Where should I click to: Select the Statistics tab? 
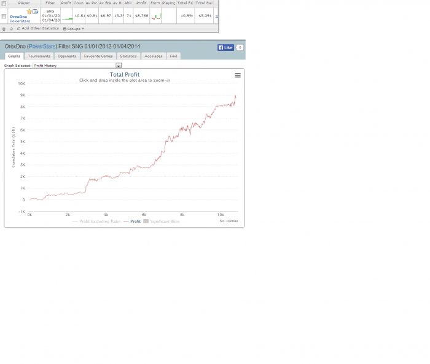[x=128, y=56]
